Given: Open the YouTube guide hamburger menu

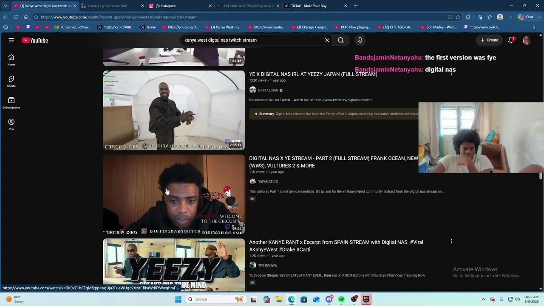Looking at the screenshot, I should 11,40.
